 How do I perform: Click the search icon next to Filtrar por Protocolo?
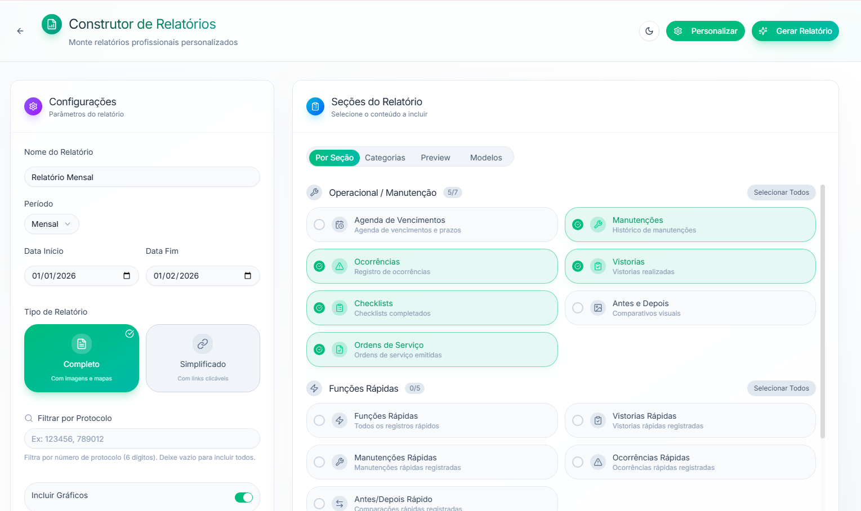point(29,418)
